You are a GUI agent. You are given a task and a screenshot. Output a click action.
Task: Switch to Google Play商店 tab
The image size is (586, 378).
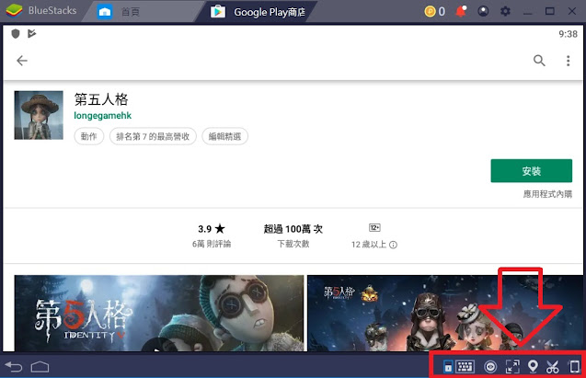point(259,12)
